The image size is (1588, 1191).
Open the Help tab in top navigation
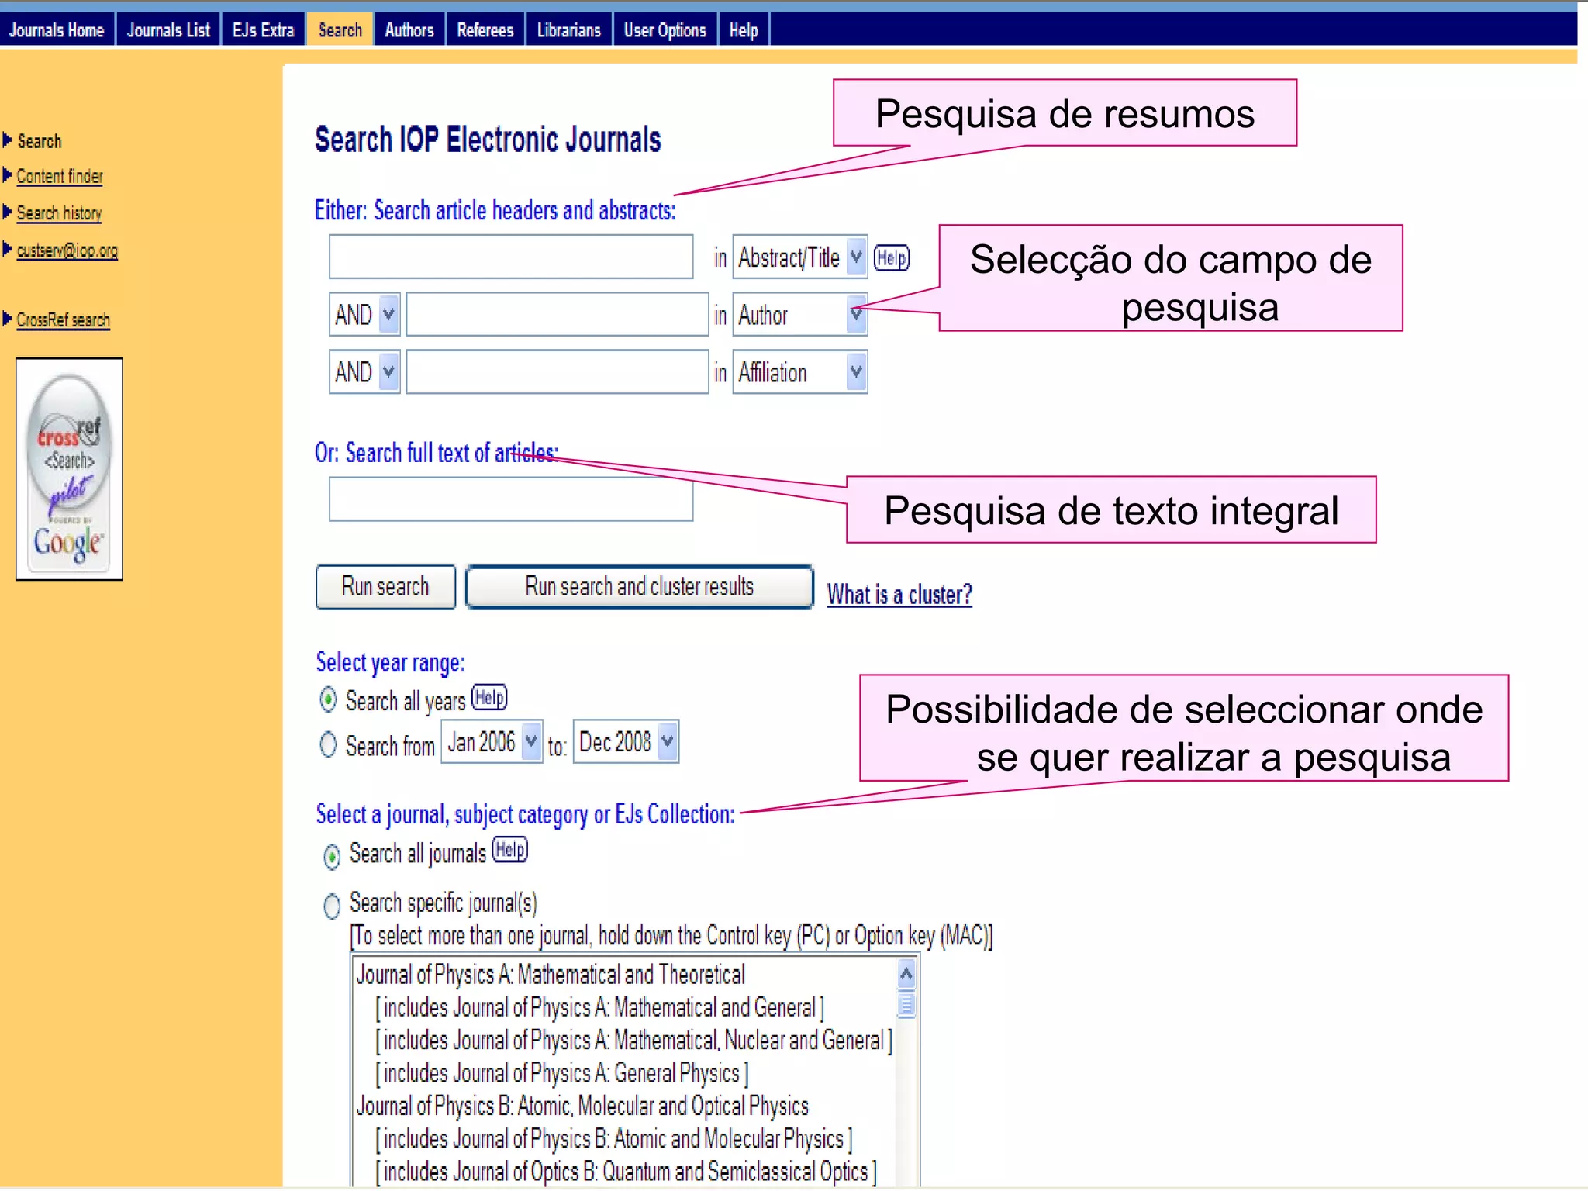(744, 30)
